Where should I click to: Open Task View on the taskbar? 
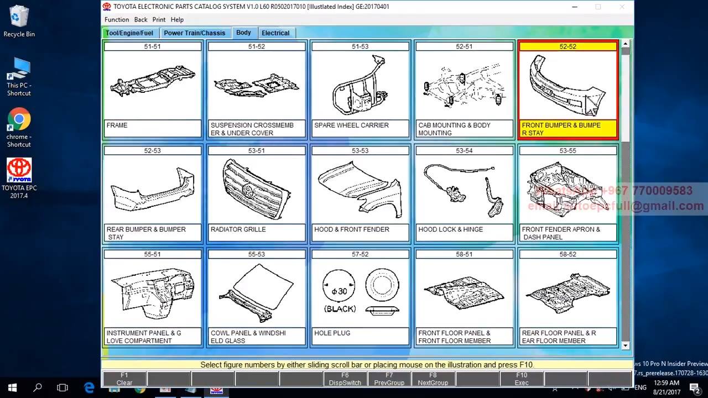point(63,388)
